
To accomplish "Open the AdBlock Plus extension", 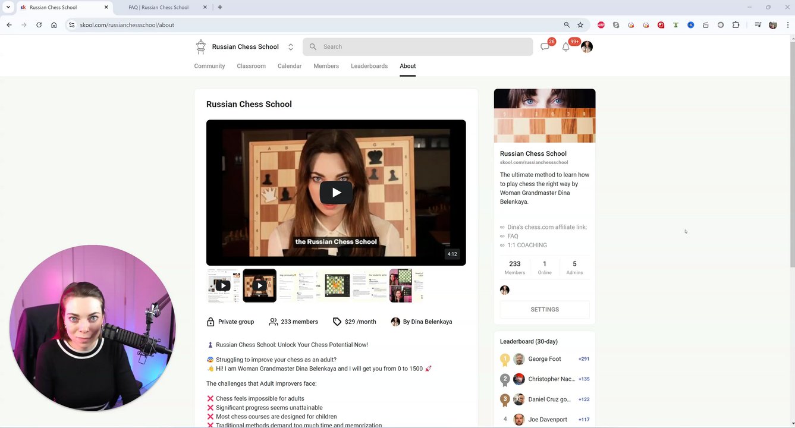I will [x=601, y=25].
